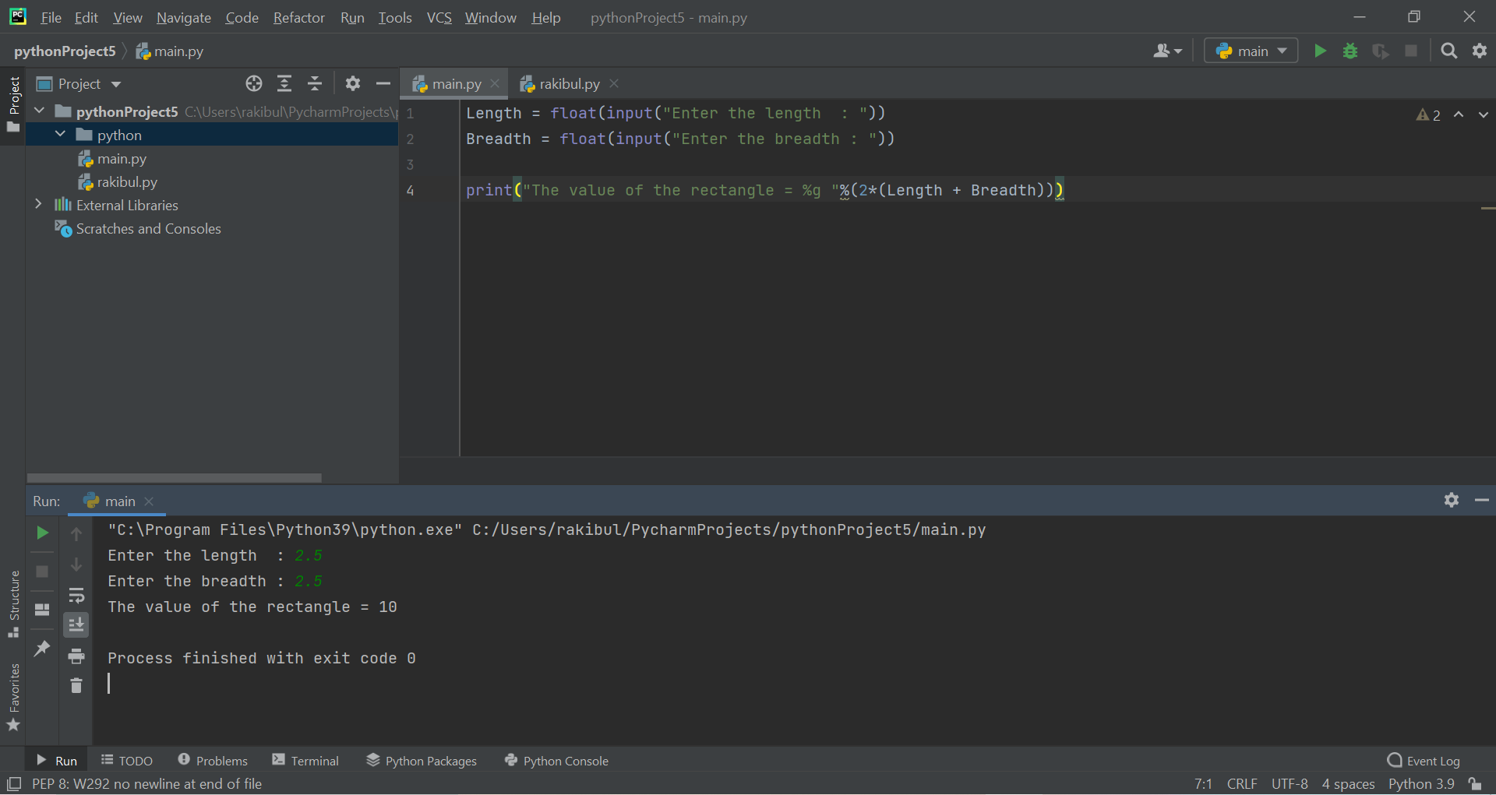Click the Stop square in the Run panel
The height and width of the screenshot is (795, 1496).
[x=43, y=571]
